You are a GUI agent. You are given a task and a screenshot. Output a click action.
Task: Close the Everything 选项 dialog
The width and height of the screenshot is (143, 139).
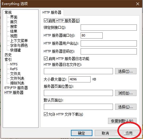point(138,4)
